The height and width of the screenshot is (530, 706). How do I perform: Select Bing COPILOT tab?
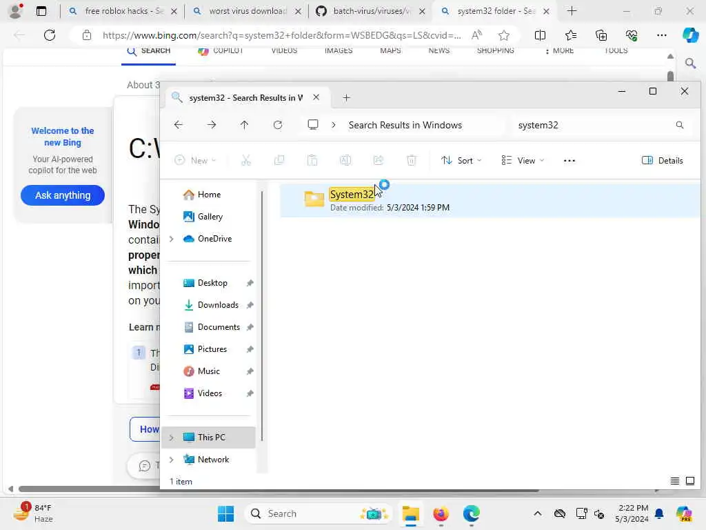pos(221,51)
